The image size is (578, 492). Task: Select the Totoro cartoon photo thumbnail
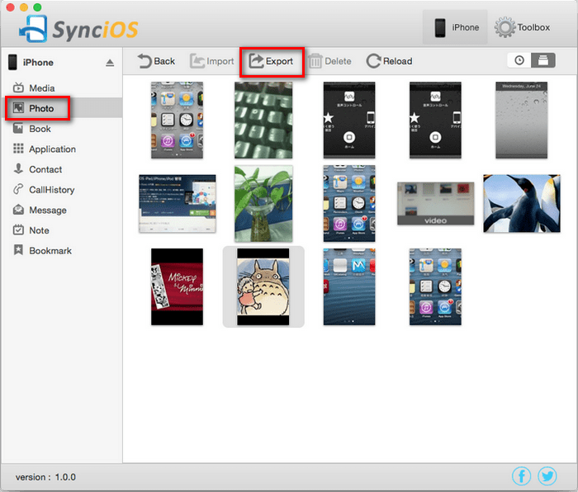click(x=263, y=286)
